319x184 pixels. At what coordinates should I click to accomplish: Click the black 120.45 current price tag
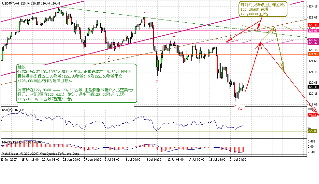(313, 87)
